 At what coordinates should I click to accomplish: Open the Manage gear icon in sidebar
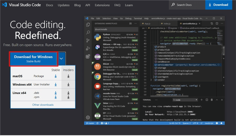[88, 117]
